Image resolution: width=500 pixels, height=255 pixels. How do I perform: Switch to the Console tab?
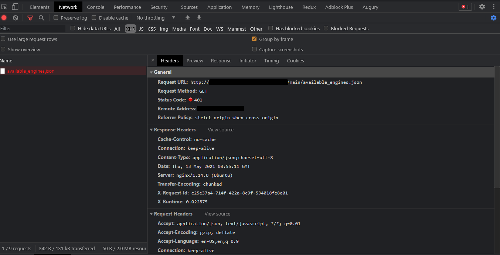tap(95, 7)
